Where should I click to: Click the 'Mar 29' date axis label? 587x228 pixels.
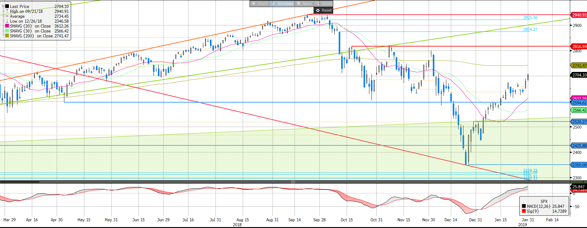[10, 220]
